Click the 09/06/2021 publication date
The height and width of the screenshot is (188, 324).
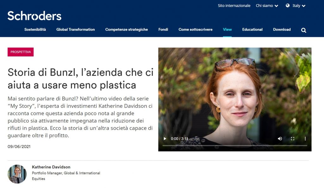point(19,147)
